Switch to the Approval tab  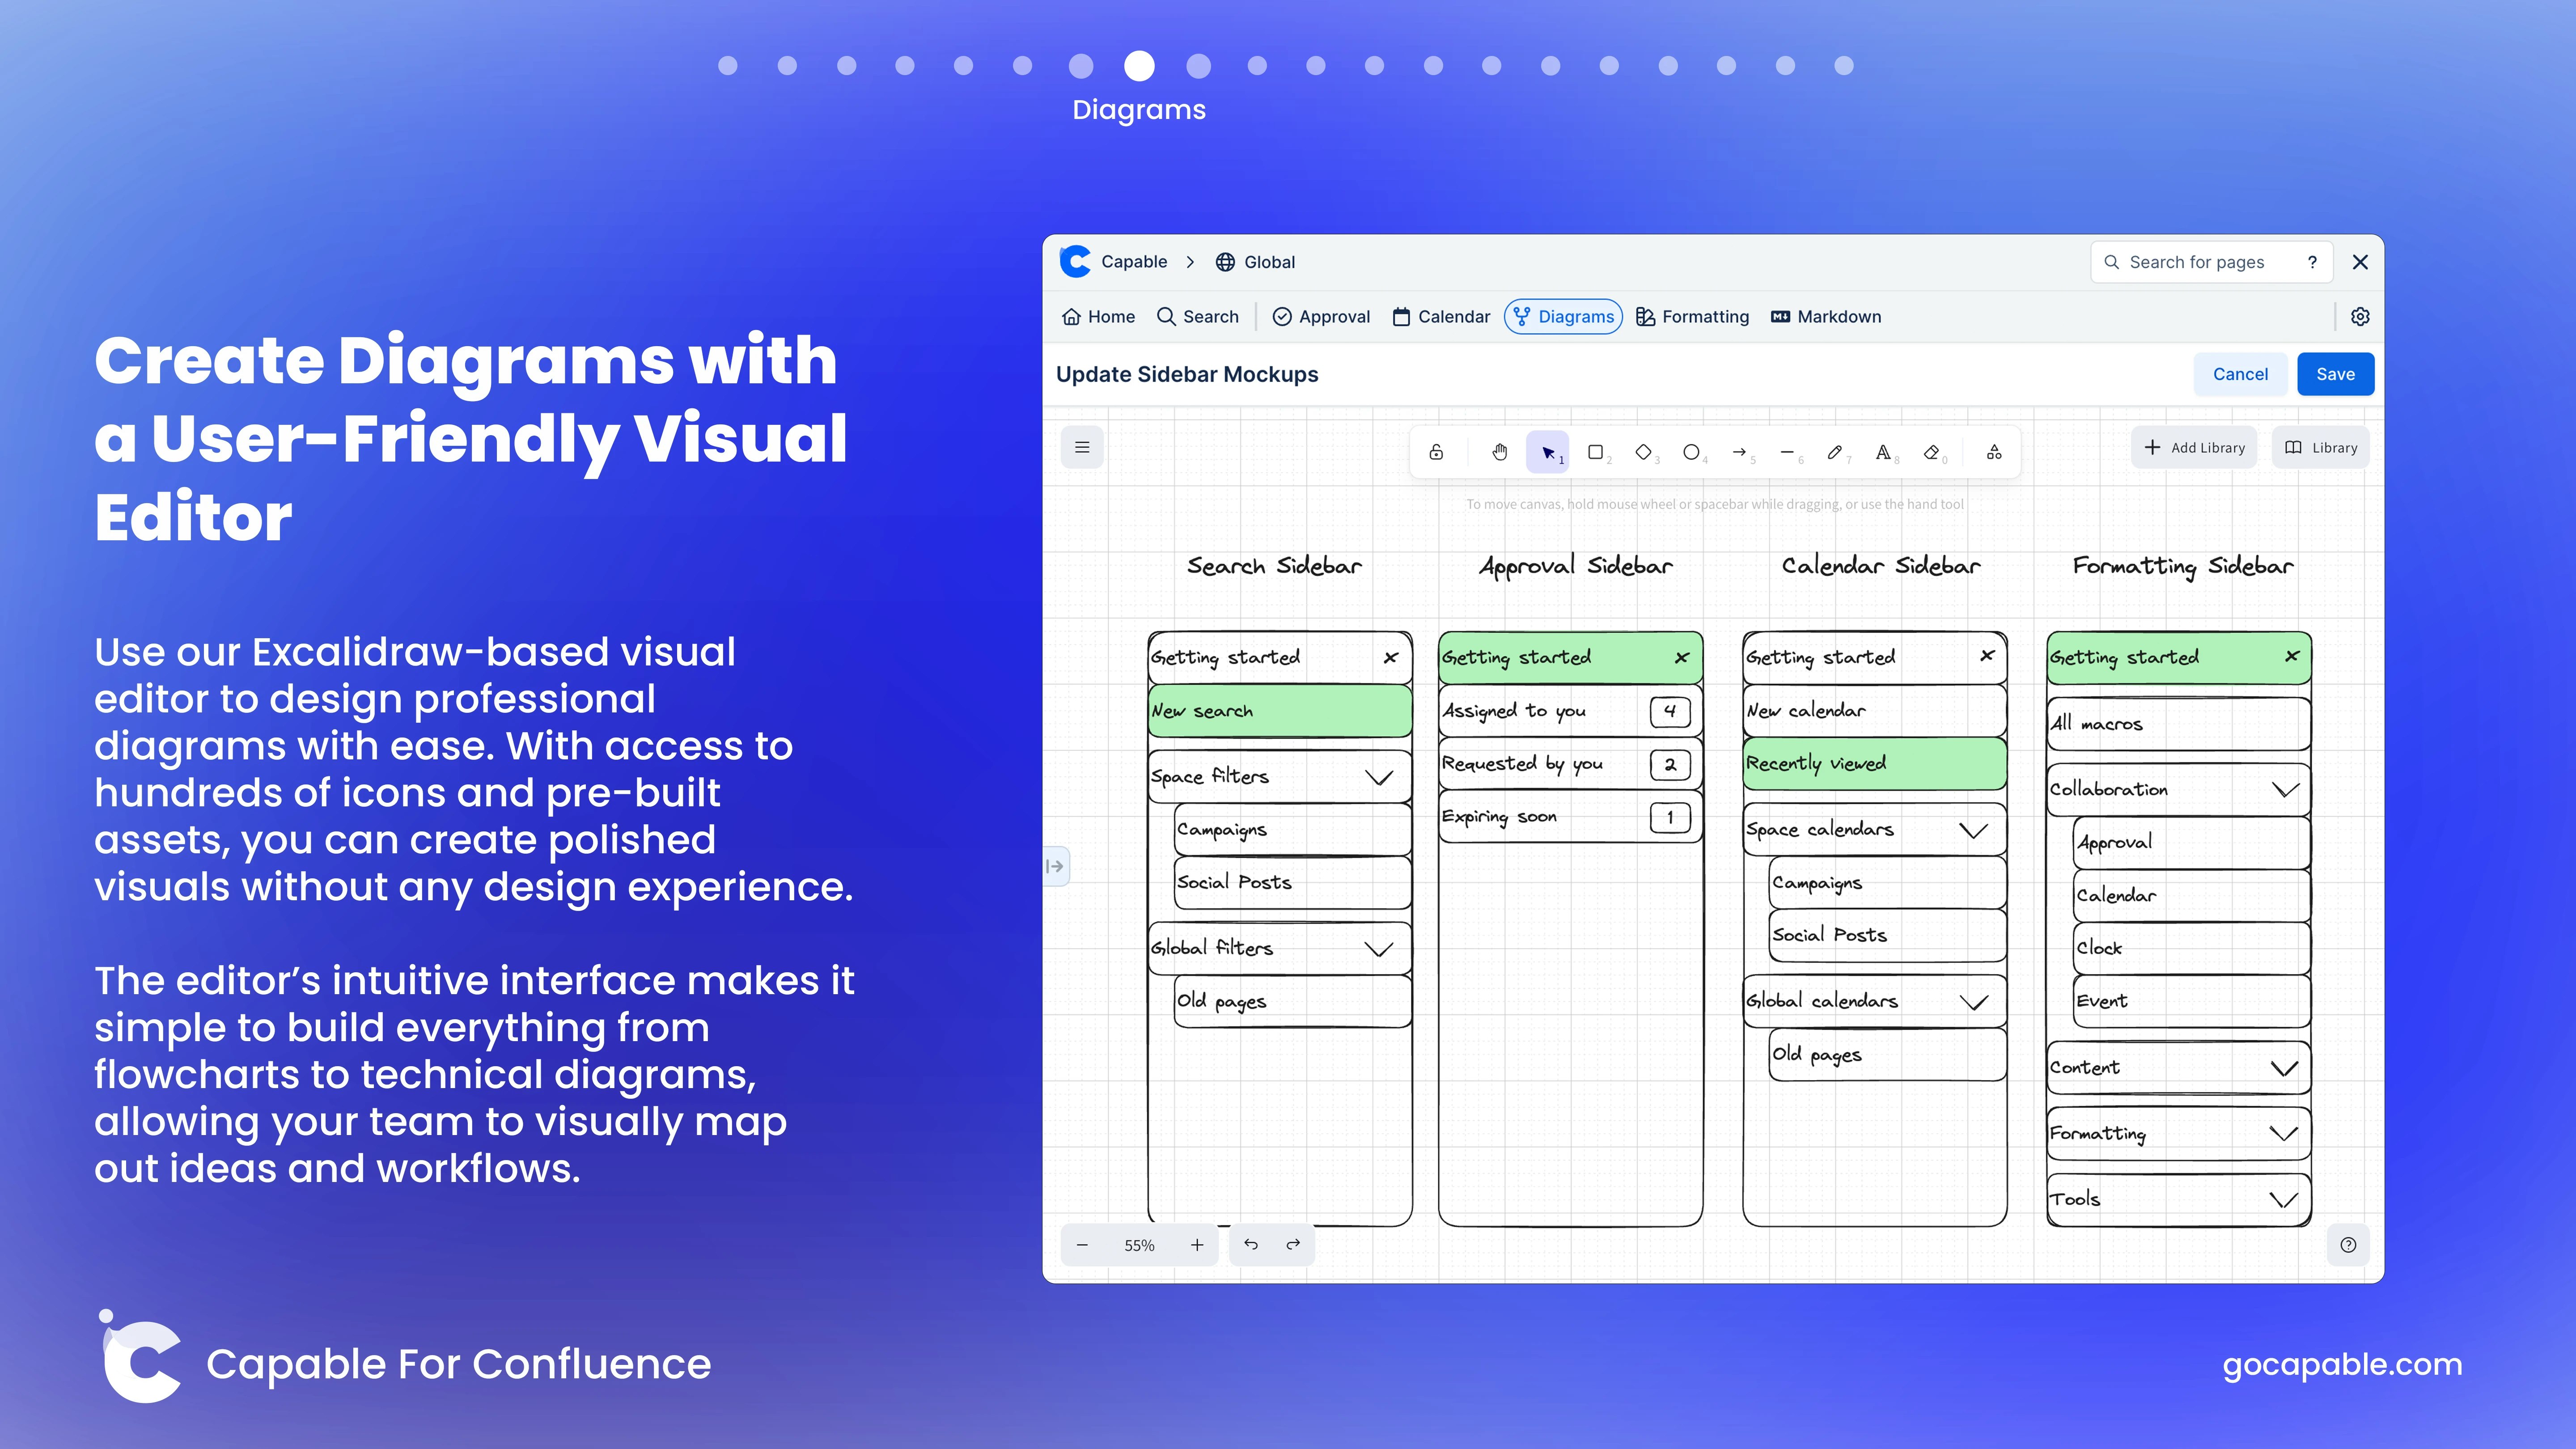(x=1321, y=316)
